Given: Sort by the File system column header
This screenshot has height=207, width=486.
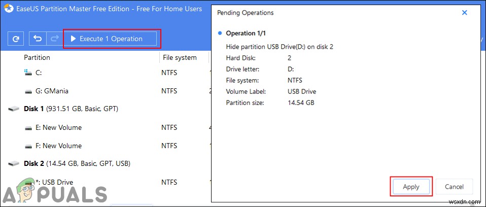Looking at the screenshot, I should (x=180, y=57).
